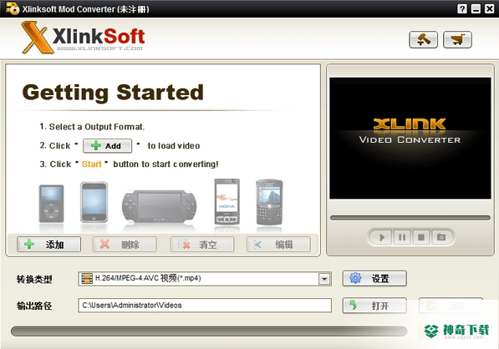This screenshot has width=499, height=349.
Task: Click the preview seek bar
Action: (x=410, y=218)
